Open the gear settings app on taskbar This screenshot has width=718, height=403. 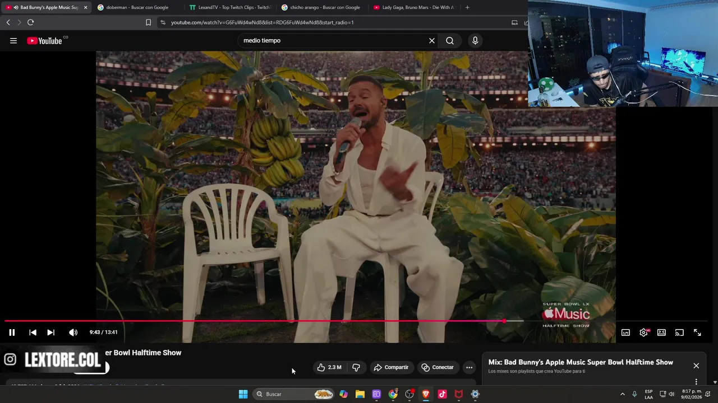tap(475, 394)
